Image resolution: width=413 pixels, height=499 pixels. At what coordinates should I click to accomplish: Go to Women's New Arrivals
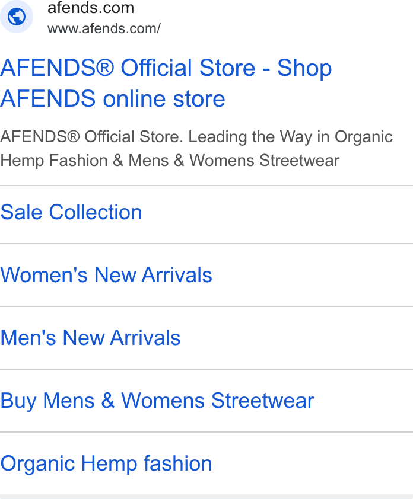[x=106, y=274]
